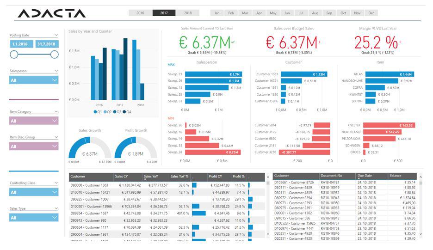
Task: Open the Item Category All dropdown
Action: point(34,121)
